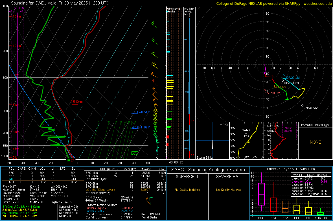Click the Bunkers Left storm motion line

coord(109,211)
